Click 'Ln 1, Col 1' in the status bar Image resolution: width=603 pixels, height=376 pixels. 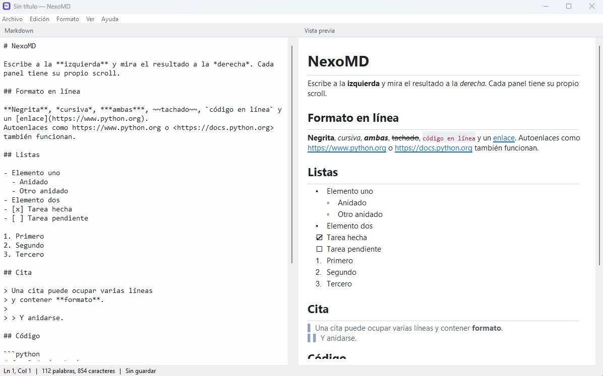pyautogui.click(x=17, y=371)
